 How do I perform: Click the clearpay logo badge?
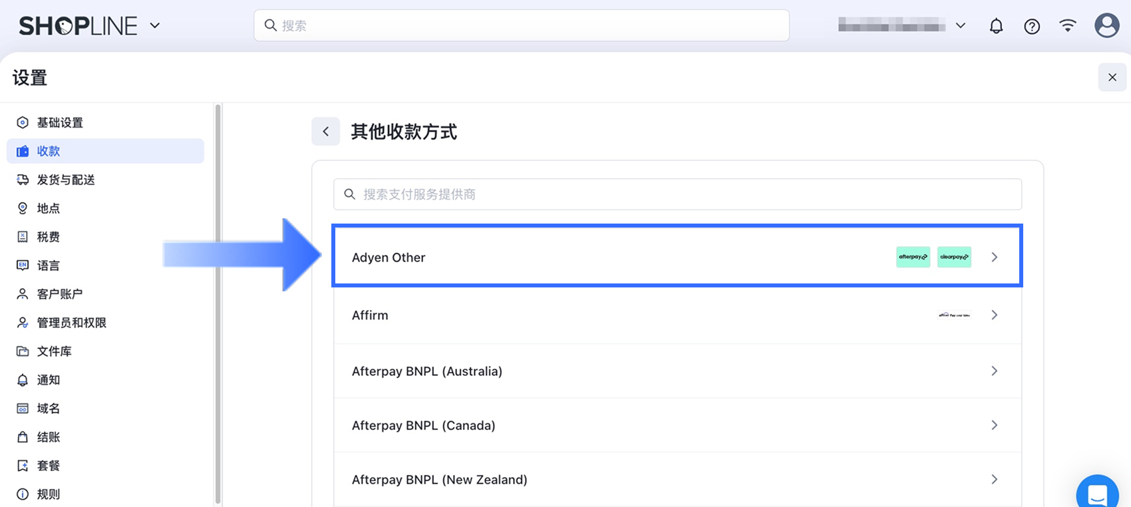pyautogui.click(x=954, y=257)
